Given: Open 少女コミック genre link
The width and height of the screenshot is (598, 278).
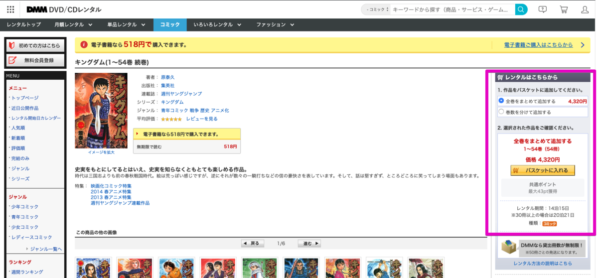Looking at the screenshot, I should pyautogui.click(x=25, y=227).
